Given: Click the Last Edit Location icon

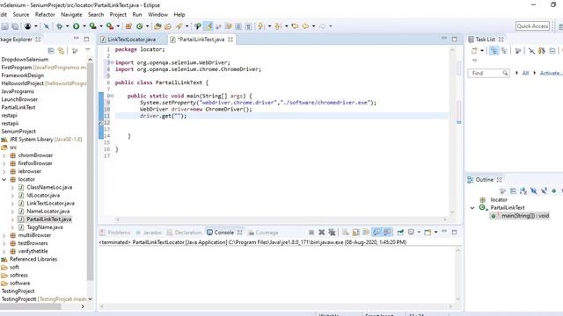Looking at the screenshot, I should click(x=296, y=26).
